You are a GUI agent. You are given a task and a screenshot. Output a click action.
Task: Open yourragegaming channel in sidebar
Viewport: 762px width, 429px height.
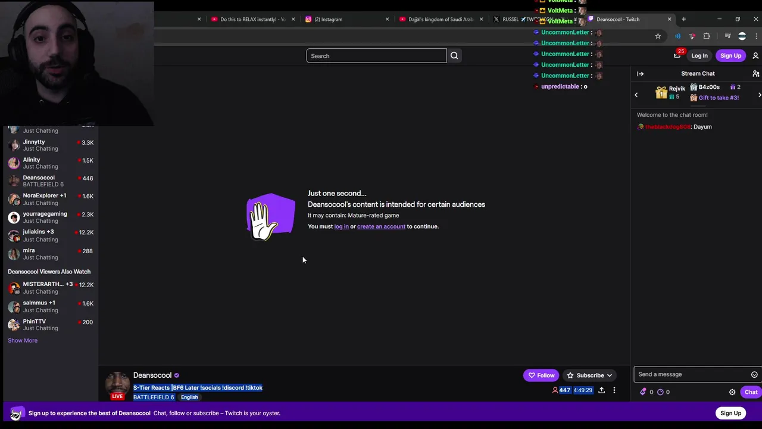51,217
